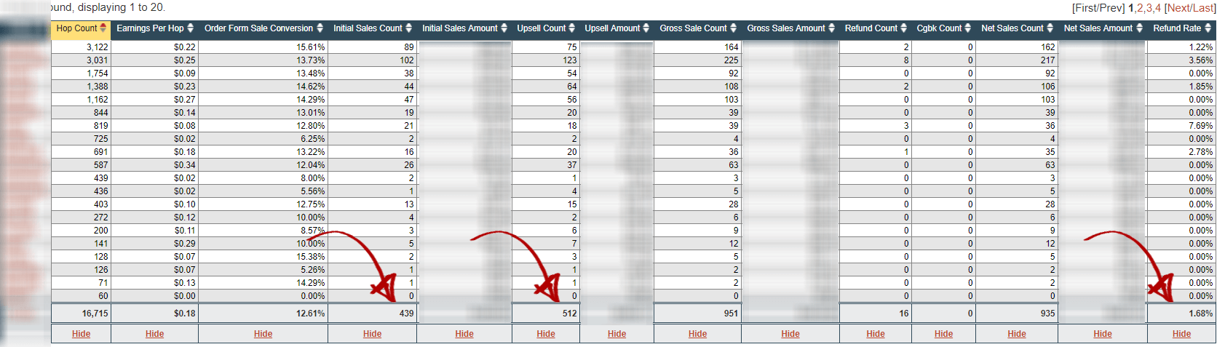1217x347 pixels.
Task: Click sort icon next to Earnings Per Hop
Action: tap(191, 28)
